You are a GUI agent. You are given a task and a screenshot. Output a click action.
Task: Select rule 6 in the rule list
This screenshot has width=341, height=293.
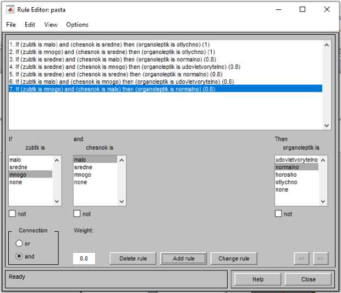(122, 82)
